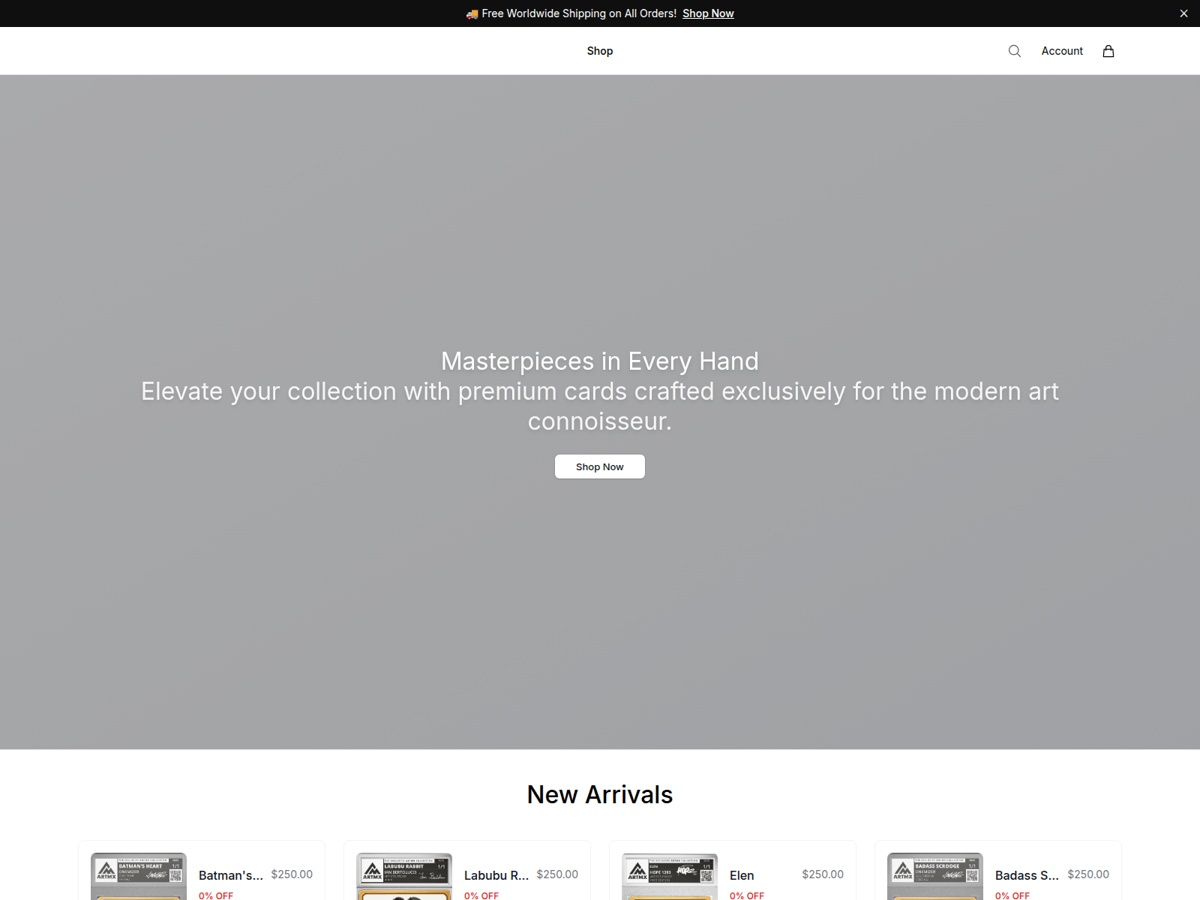
Task: Go to the Account page
Action: (x=1062, y=51)
